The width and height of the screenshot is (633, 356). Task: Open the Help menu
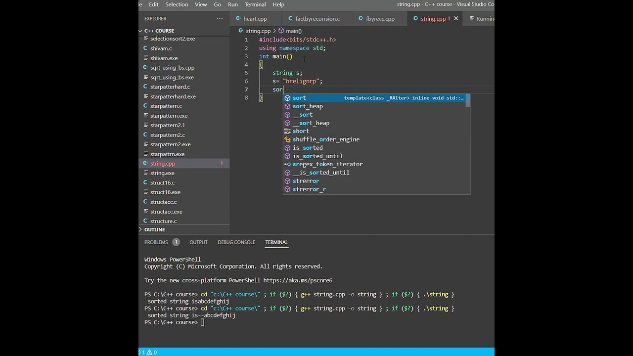point(278,4)
